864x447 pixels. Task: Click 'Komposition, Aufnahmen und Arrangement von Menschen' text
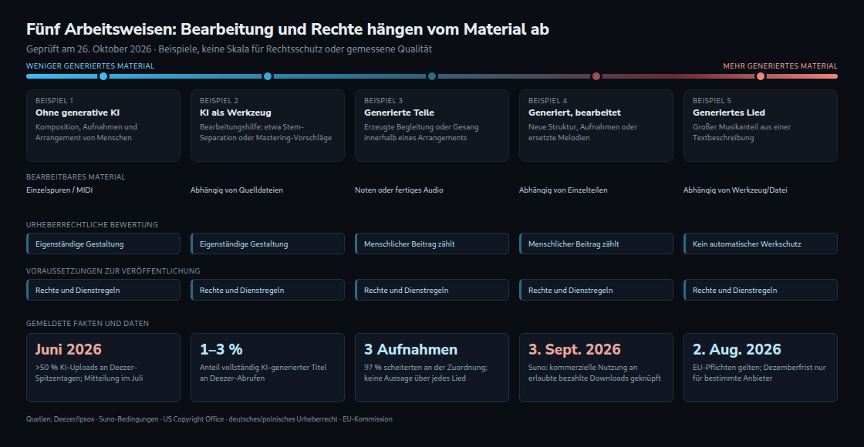86,133
